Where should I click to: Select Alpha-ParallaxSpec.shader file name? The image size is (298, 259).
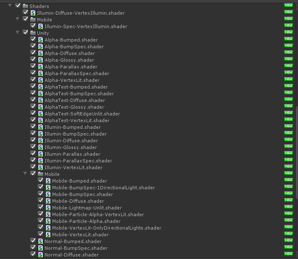click(x=77, y=73)
